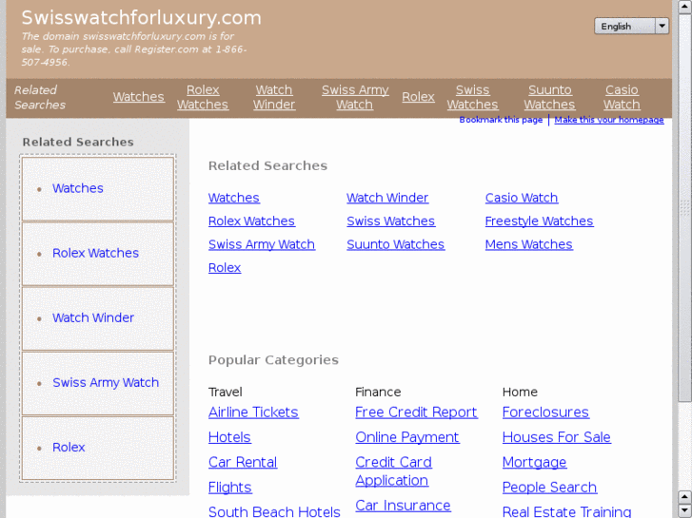The width and height of the screenshot is (692, 518).
Task: Visit the Foreclosures link under Home
Action: click(x=545, y=412)
